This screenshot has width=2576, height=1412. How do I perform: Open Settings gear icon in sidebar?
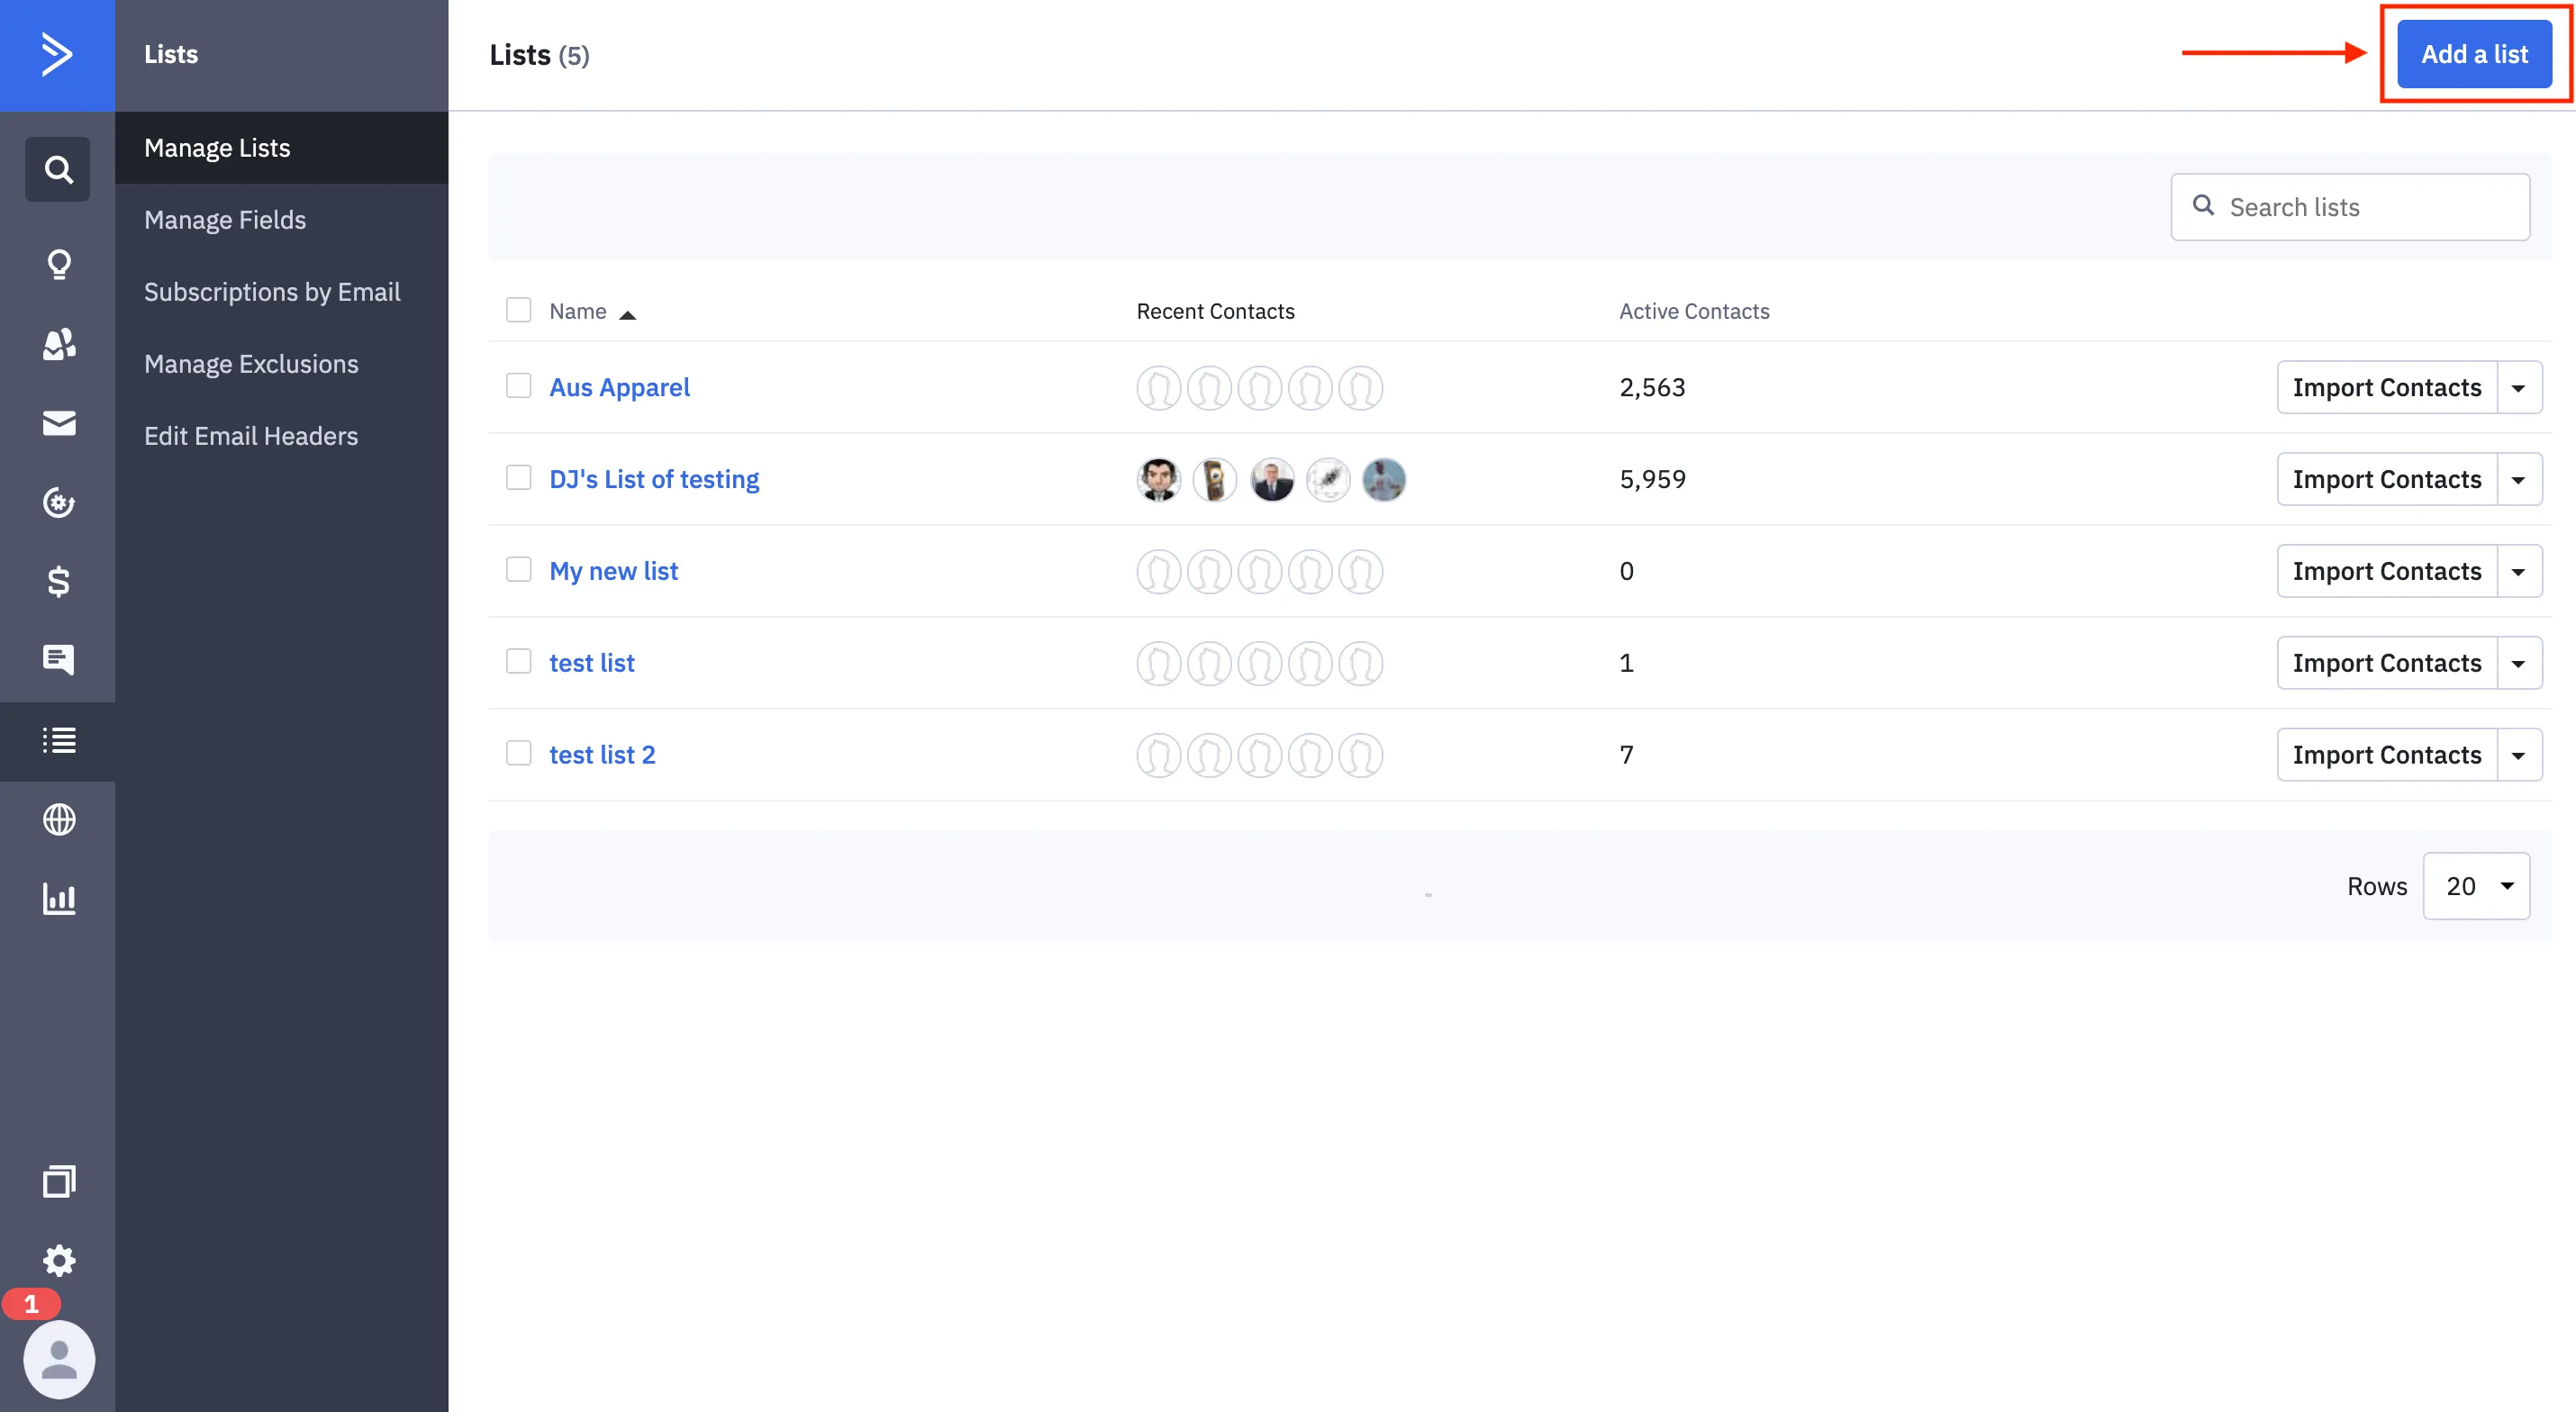[58, 1260]
